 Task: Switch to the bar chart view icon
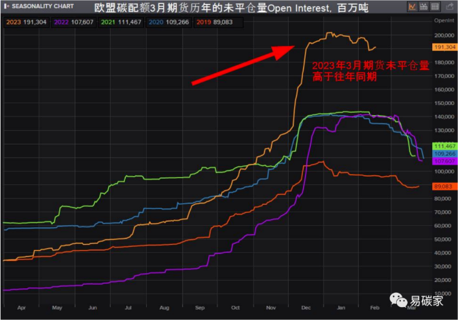coord(425,6)
